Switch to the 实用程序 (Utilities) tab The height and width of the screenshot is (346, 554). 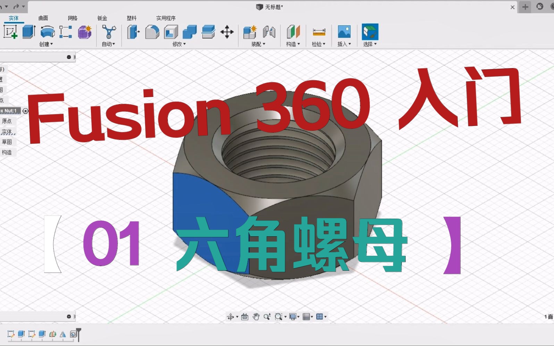coord(166,18)
